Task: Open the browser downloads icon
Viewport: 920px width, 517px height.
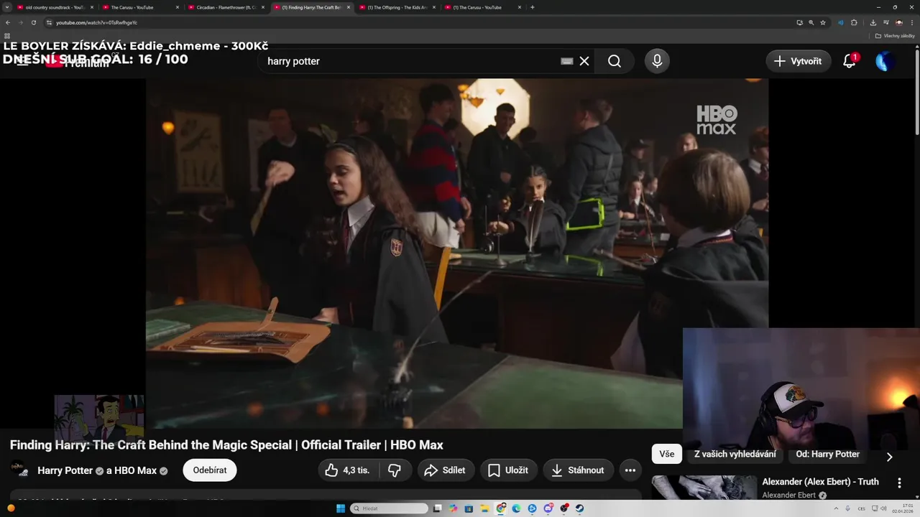Action: coord(873,22)
